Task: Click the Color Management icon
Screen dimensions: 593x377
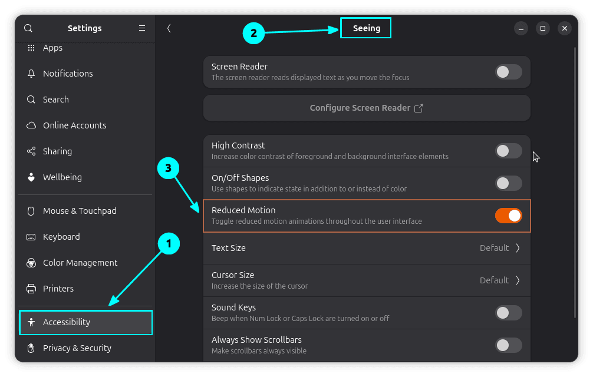Action: [31, 263]
